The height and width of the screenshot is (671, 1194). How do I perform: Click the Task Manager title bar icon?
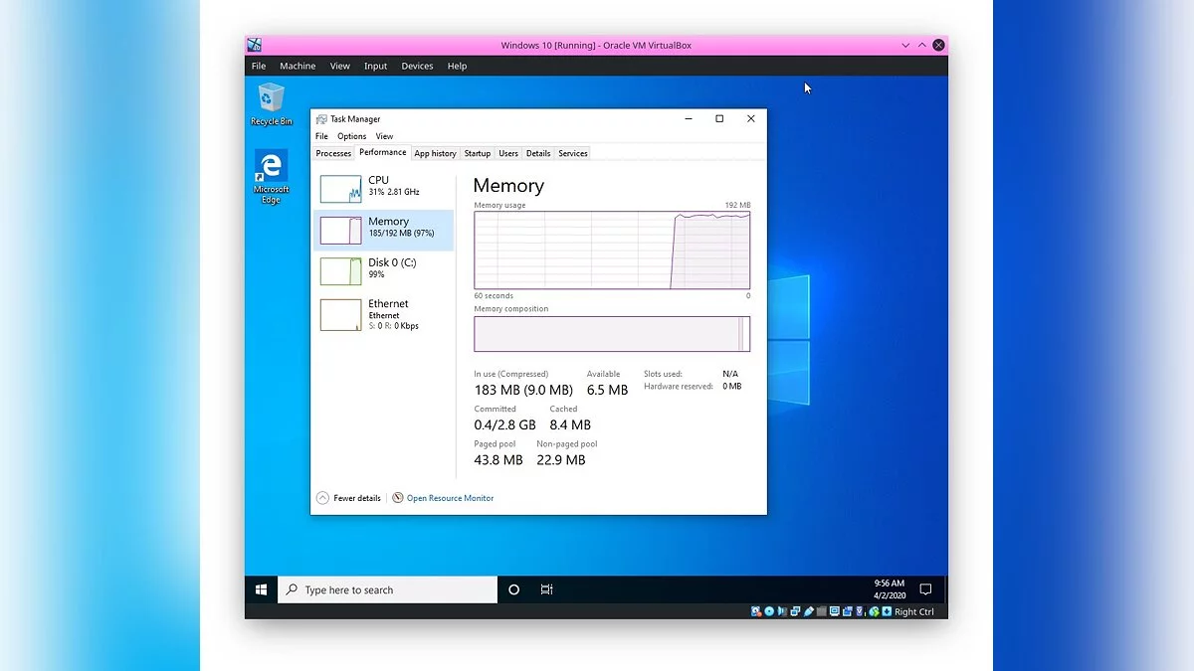point(321,118)
